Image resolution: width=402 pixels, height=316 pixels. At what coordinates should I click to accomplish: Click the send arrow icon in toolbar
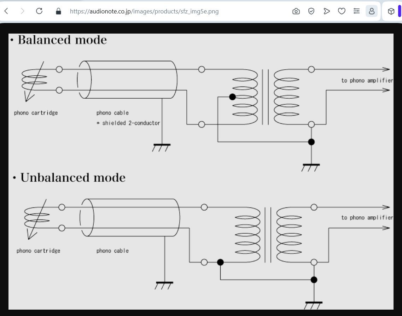click(x=326, y=11)
